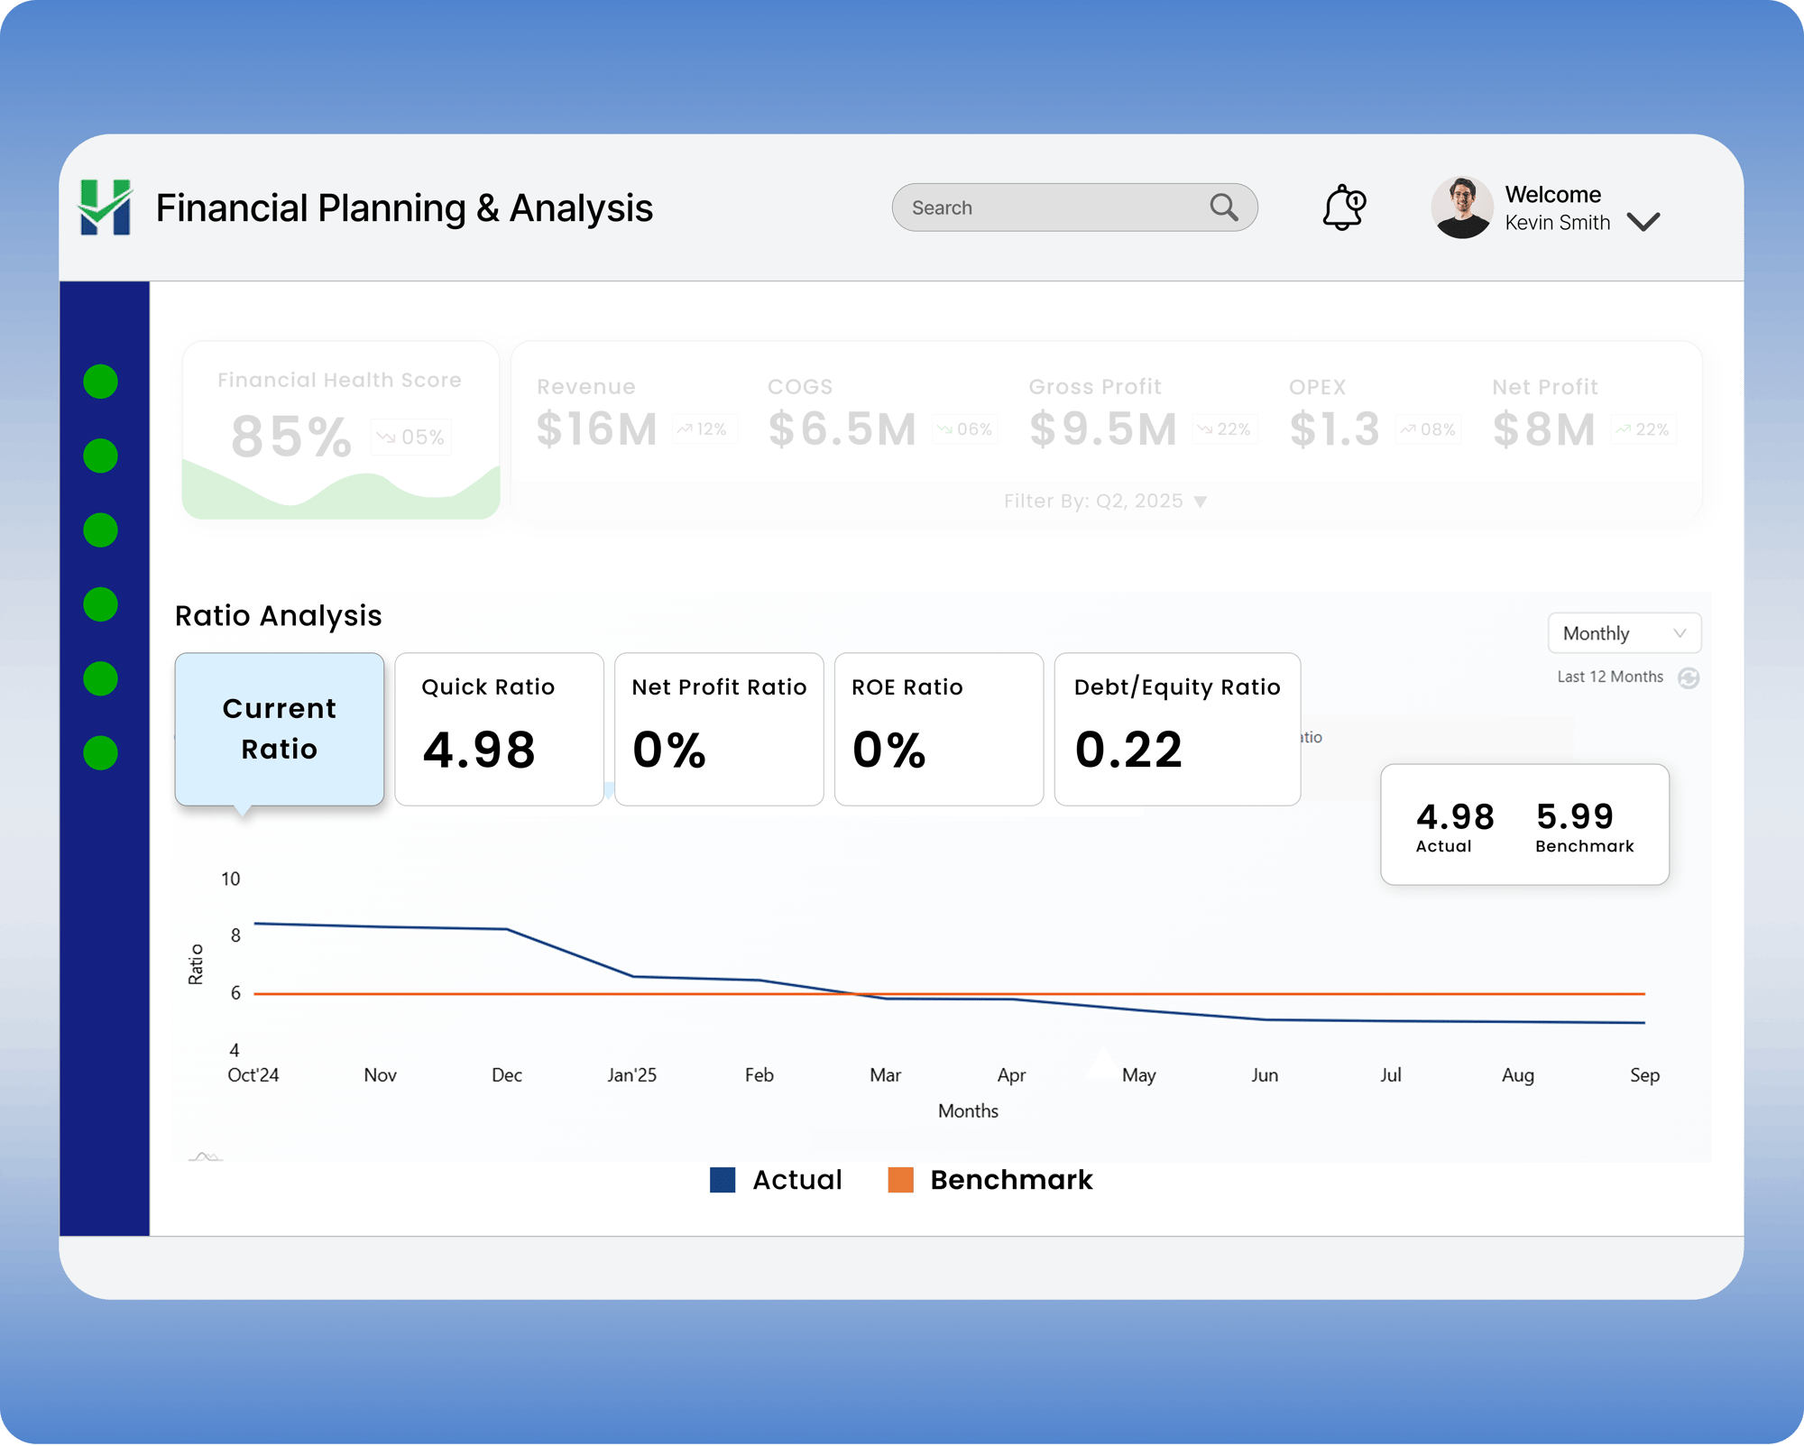Open the Monthly period dropdown

[1624, 633]
